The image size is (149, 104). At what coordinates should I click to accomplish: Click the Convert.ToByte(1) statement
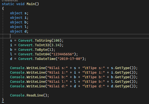pos(33,50)
